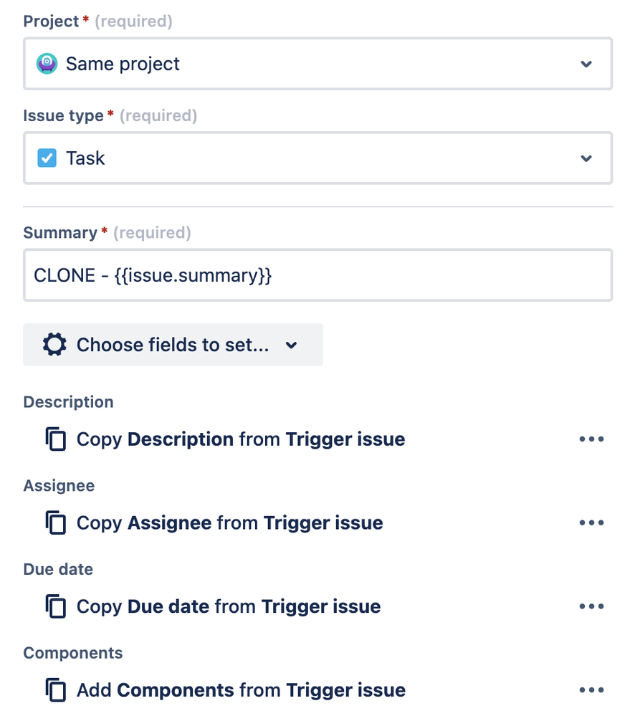640x716 pixels.
Task: Open more options for Assignee field
Action: tap(591, 522)
